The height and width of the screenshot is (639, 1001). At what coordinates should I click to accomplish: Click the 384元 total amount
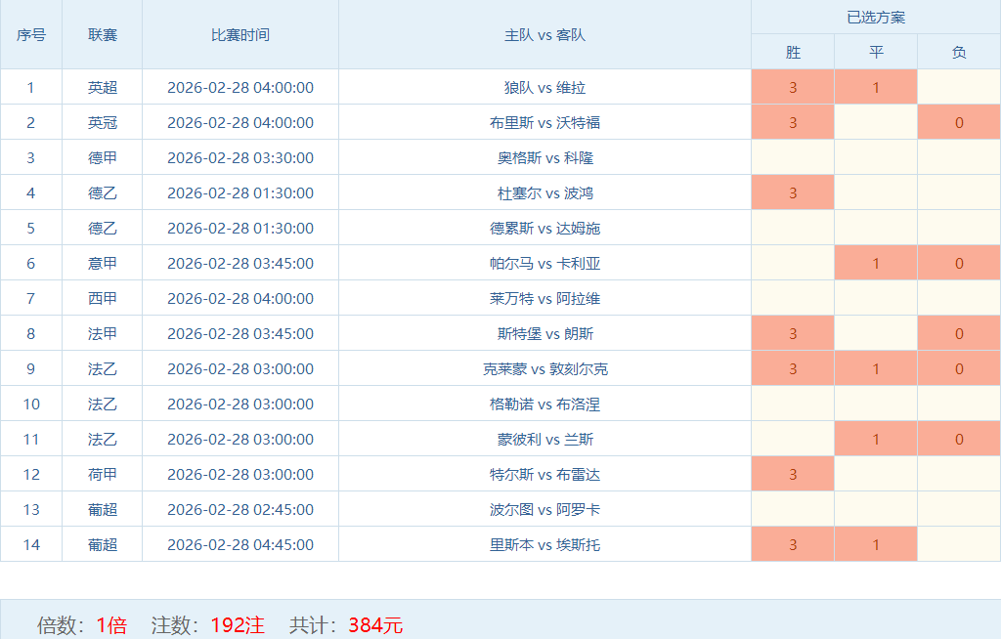(x=375, y=625)
